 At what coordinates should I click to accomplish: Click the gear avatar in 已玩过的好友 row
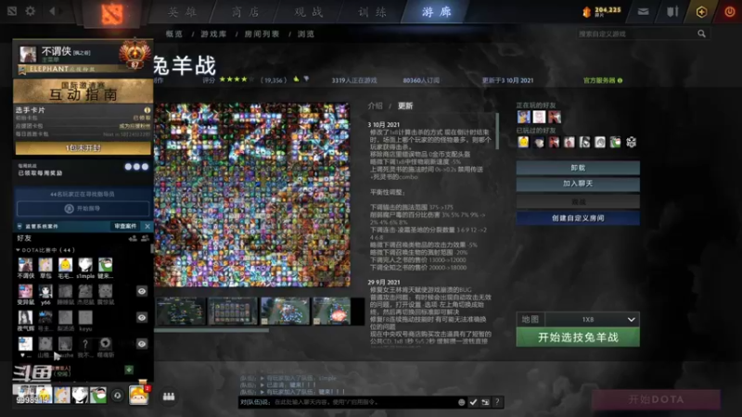point(631,142)
